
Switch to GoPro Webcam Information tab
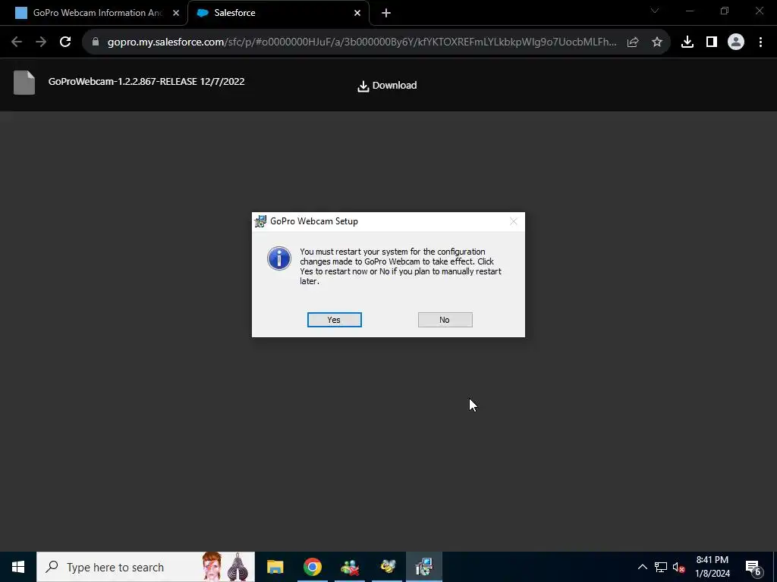coord(97,13)
